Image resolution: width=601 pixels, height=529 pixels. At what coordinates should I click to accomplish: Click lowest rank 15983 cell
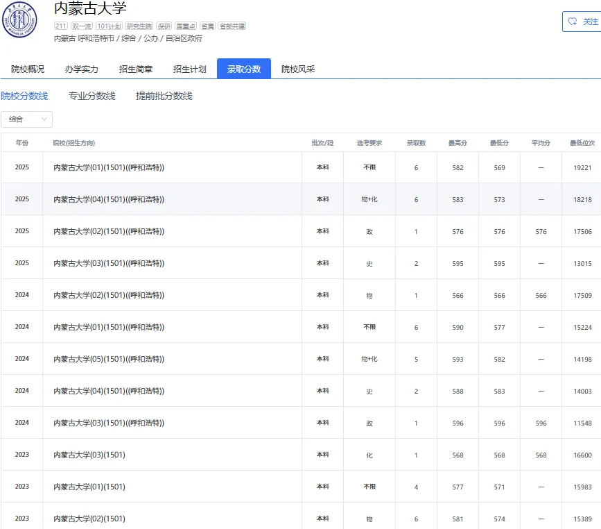[x=582, y=487]
